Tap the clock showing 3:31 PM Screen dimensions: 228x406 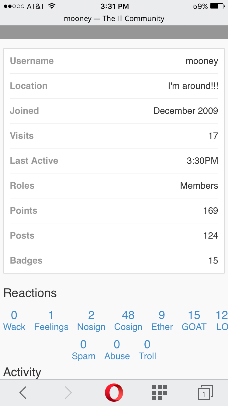pyautogui.click(x=115, y=6)
